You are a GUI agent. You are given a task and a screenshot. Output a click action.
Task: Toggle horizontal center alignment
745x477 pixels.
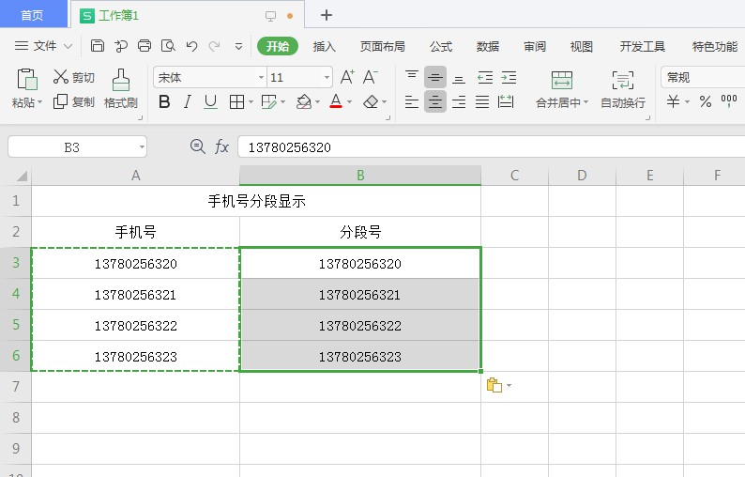point(434,101)
